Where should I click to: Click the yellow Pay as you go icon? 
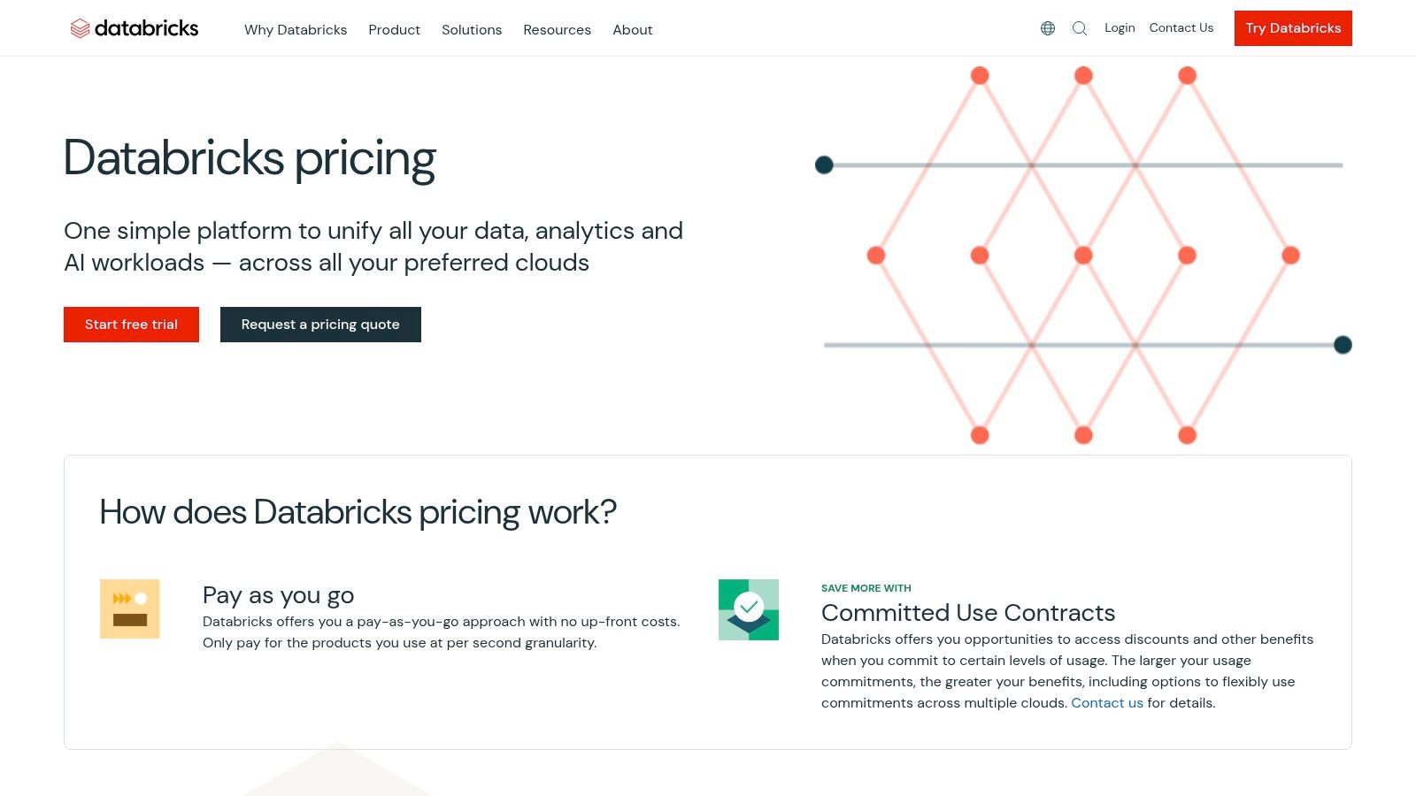129,608
